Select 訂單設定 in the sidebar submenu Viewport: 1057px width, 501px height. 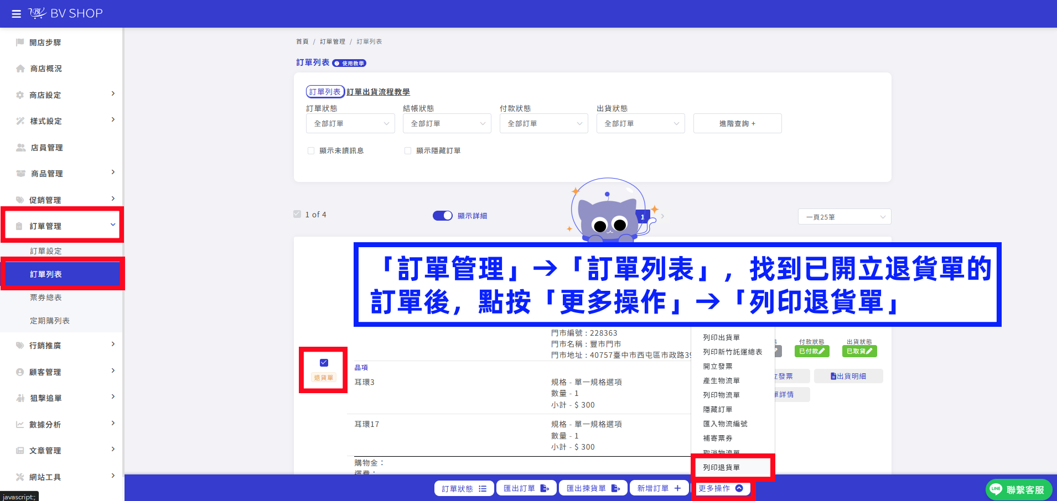pyautogui.click(x=46, y=251)
